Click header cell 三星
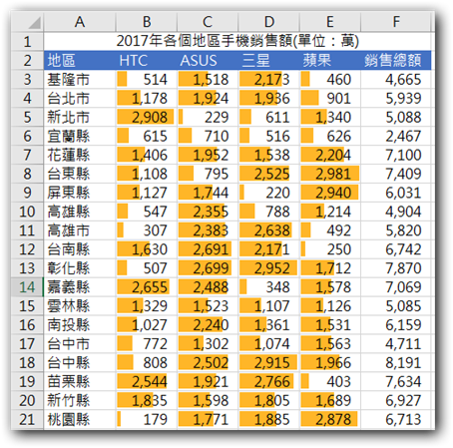453x448 pixels. point(268,61)
